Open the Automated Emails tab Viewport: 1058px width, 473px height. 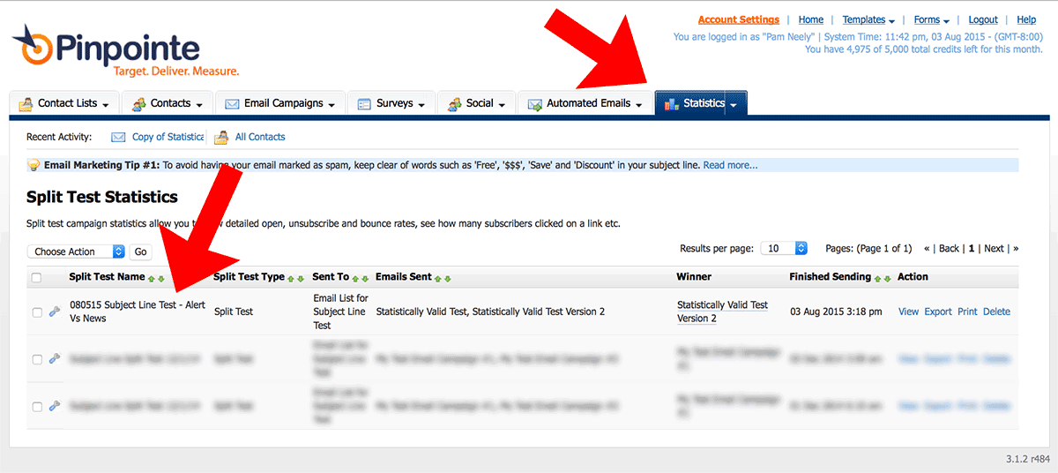pyautogui.click(x=585, y=103)
